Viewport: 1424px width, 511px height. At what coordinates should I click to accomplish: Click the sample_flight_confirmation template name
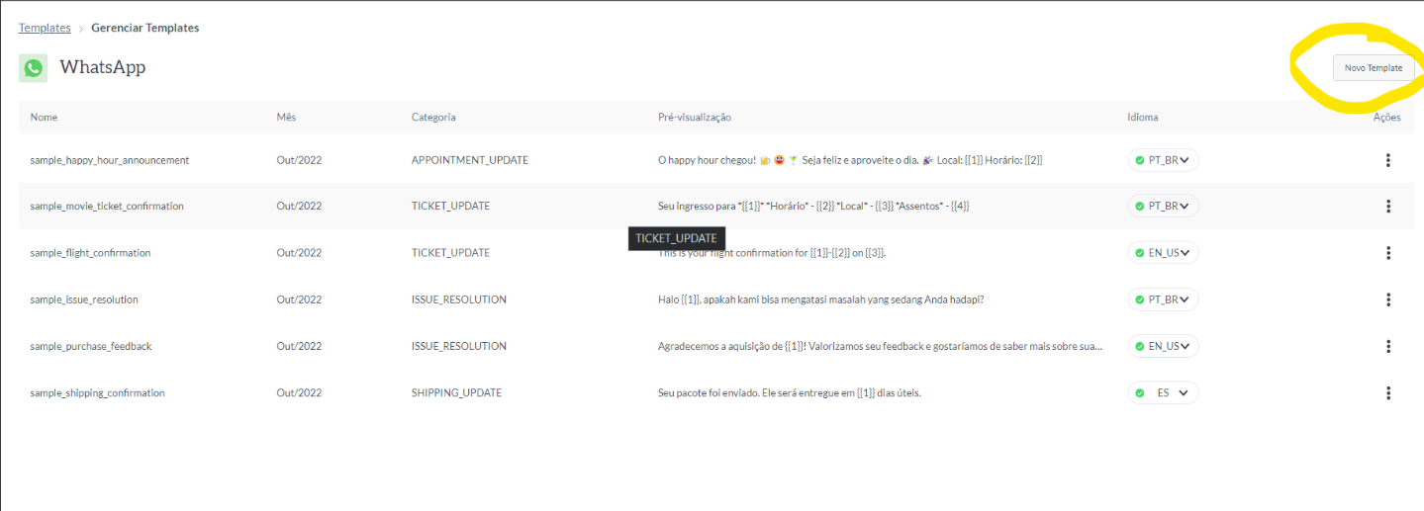pos(90,253)
